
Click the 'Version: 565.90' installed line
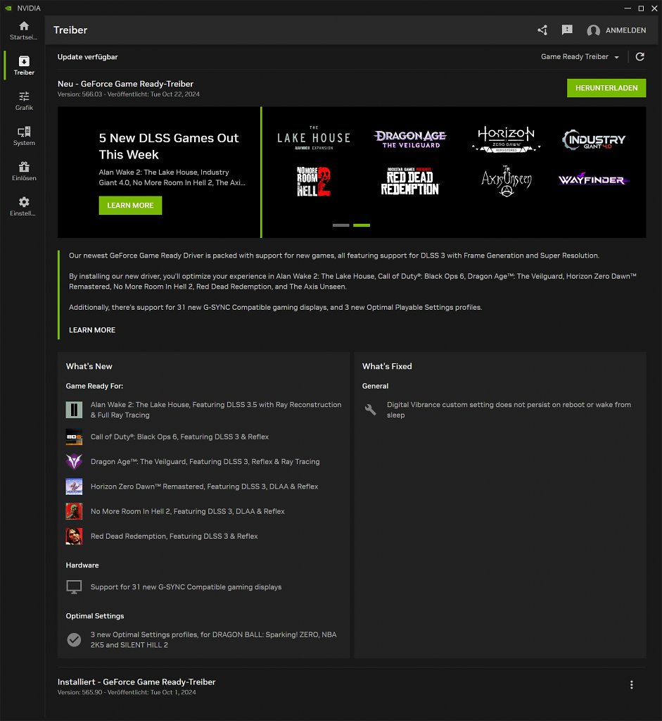tap(127, 693)
